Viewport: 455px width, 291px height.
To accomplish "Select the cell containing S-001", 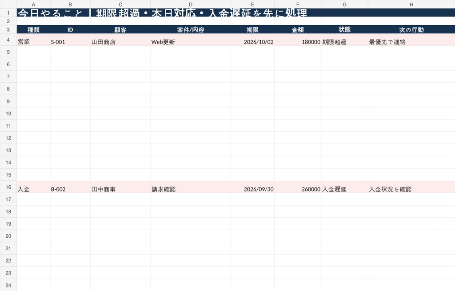I will click(x=70, y=40).
